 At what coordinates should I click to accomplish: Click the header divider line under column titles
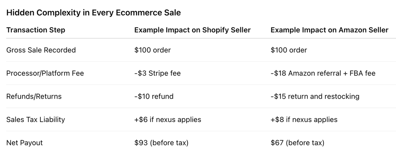(201, 38)
